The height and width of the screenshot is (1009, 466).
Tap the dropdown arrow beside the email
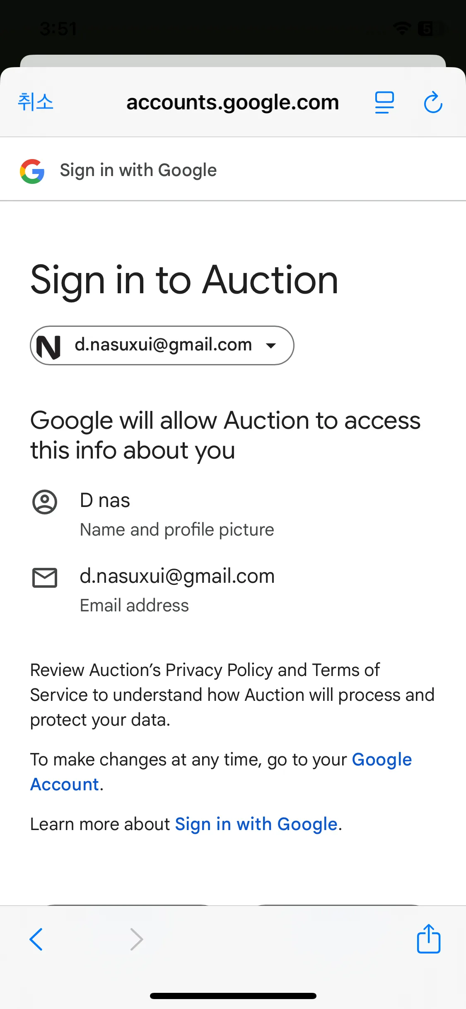tap(271, 345)
